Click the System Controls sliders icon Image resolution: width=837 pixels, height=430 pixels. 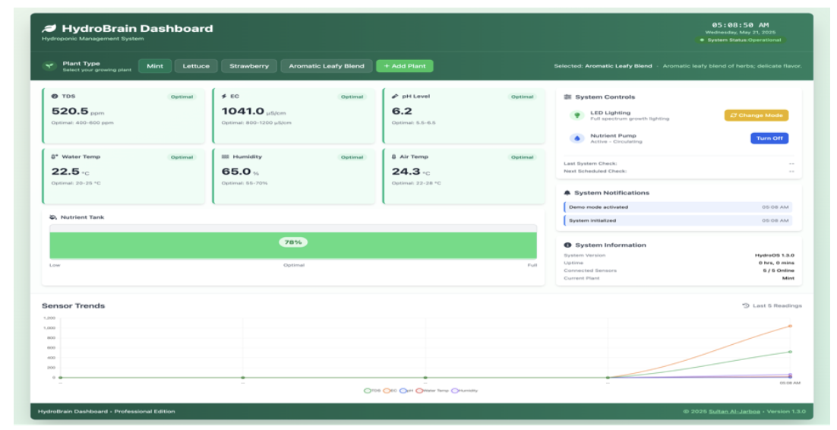pyautogui.click(x=567, y=96)
